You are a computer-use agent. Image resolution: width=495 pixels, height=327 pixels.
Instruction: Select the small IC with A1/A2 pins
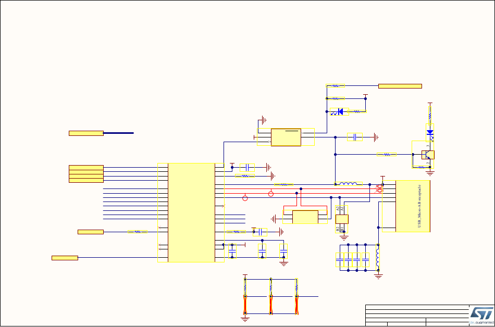(x=342, y=219)
